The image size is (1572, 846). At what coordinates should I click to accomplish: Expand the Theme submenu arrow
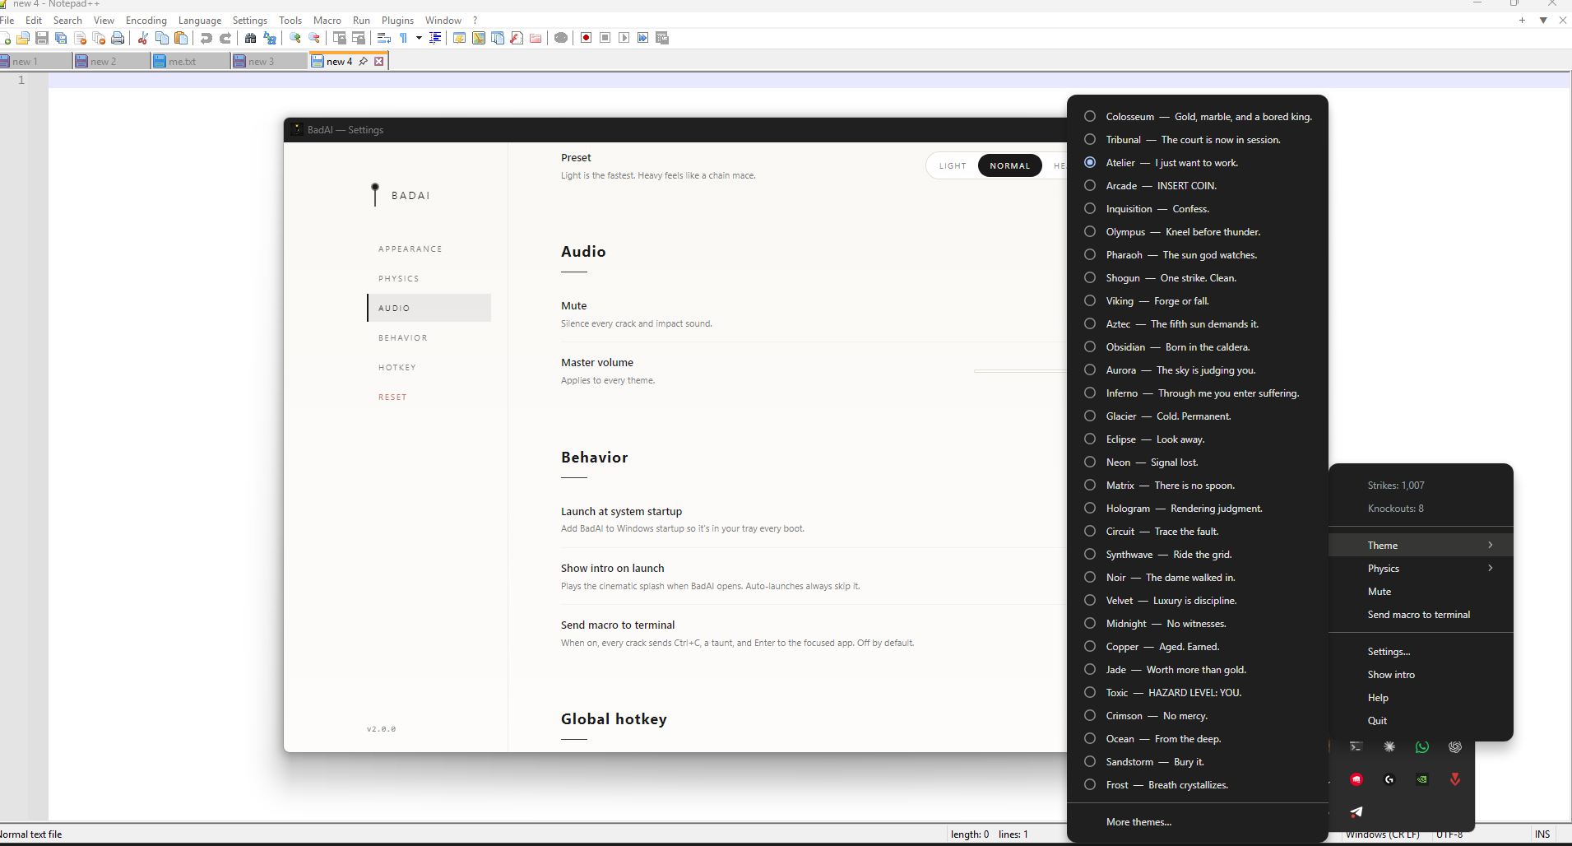pyautogui.click(x=1490, y=545)
